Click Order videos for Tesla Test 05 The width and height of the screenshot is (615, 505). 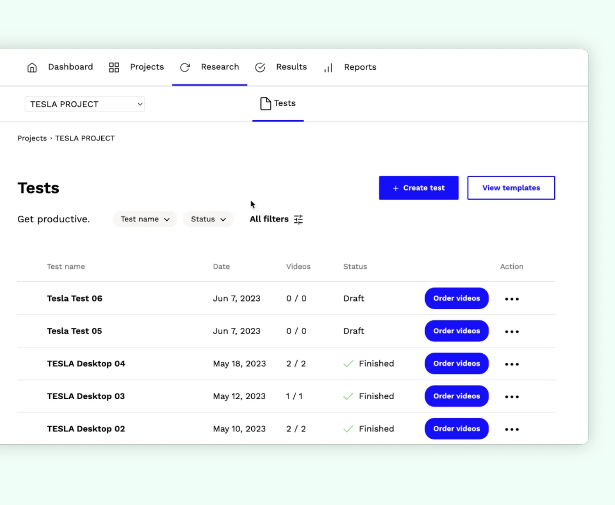click(x=456, y=331)
